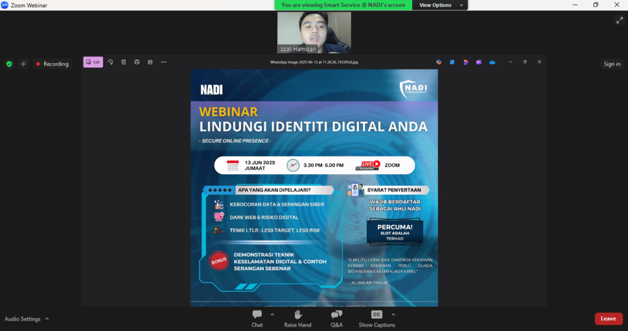Click the Edit button in shared photo viewer
Screen dimensions: 628x331
93,62
